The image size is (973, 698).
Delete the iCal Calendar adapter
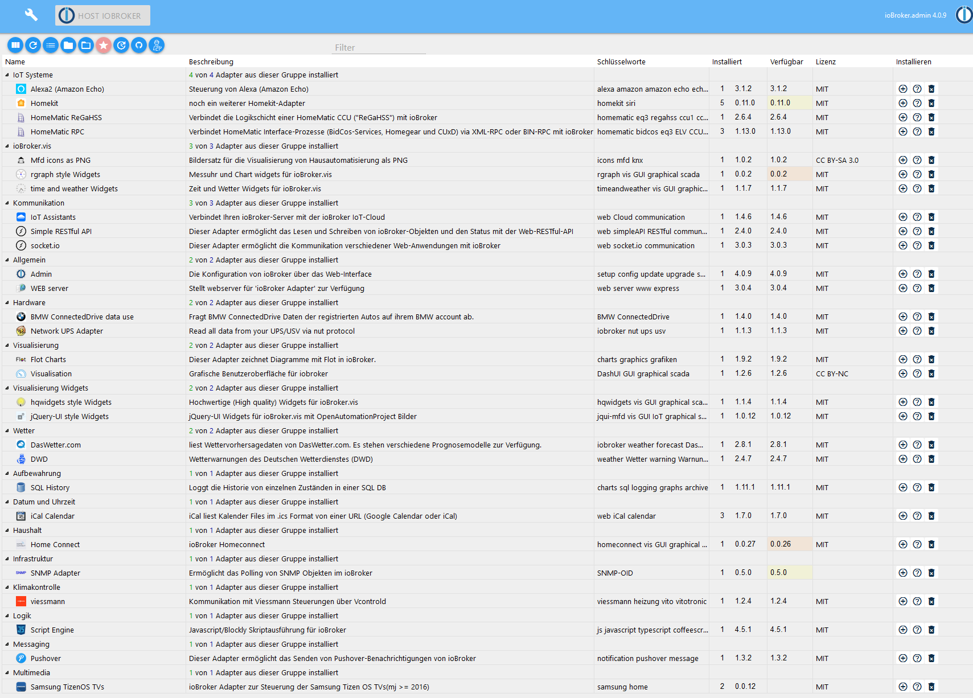(931, 516)
